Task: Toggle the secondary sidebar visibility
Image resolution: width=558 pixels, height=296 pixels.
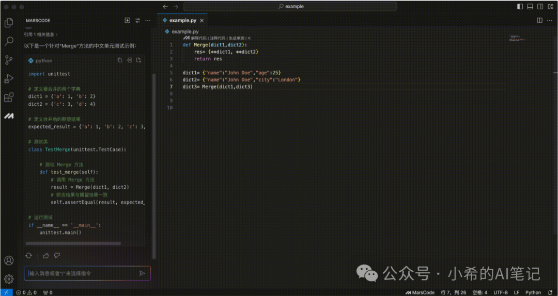Action: point(540,7)
